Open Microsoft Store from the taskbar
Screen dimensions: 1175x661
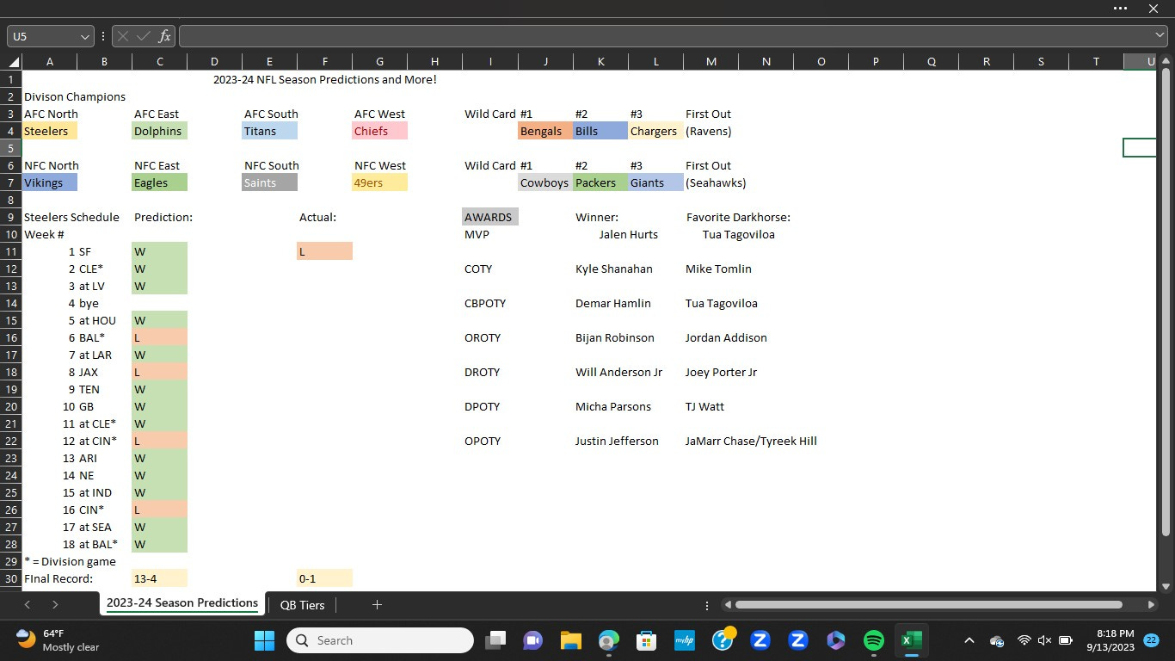coord(646,640)
